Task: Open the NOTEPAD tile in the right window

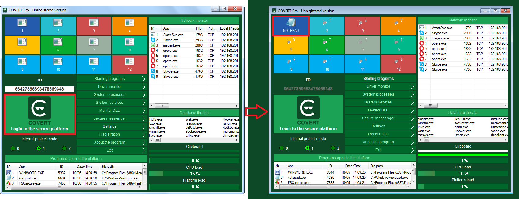Action: click(x=291, y=26)
